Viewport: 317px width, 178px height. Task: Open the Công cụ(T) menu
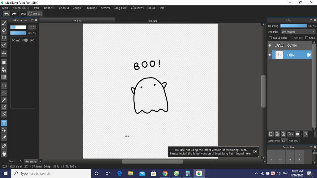click(x=120, y=8)
